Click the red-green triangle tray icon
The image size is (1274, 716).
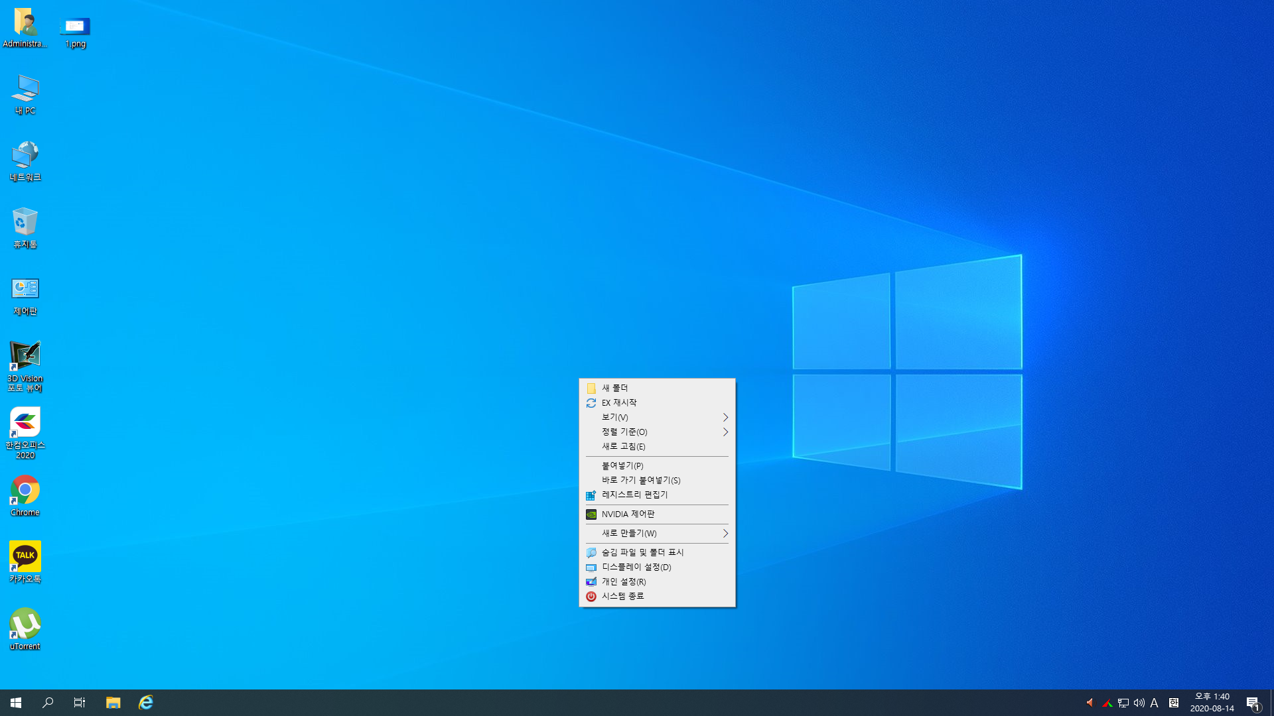pos(1107,703)
